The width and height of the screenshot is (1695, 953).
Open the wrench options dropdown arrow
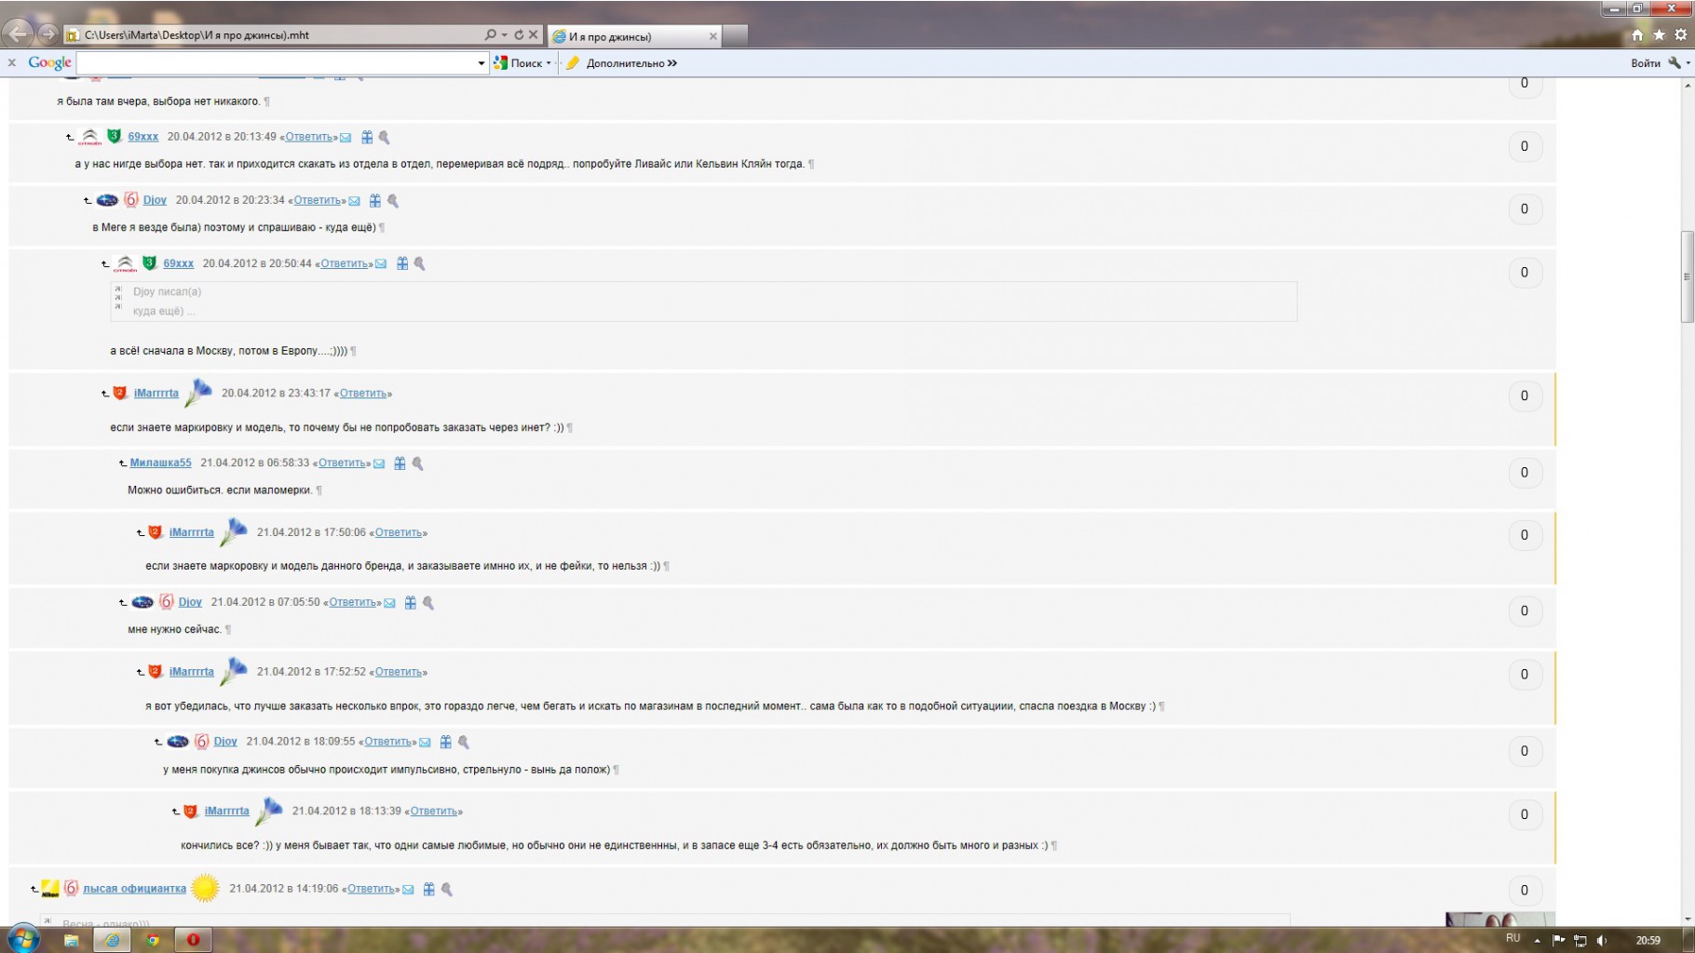pos(1688,63)
